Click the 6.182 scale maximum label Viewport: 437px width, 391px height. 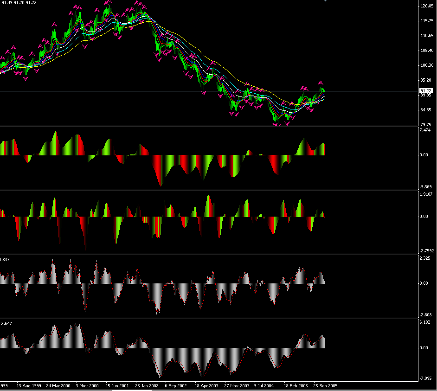coord(425,322)
